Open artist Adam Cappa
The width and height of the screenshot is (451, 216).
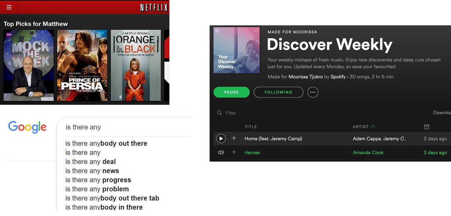coord(366,139)
